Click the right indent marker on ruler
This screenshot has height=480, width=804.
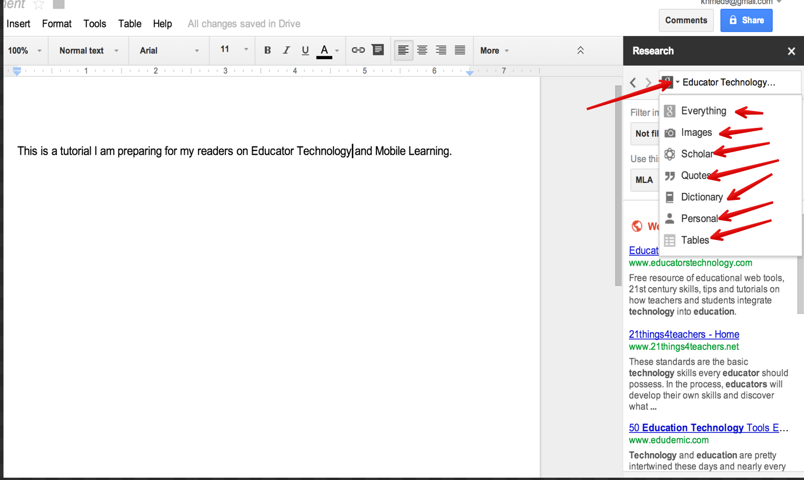point(469,72)
